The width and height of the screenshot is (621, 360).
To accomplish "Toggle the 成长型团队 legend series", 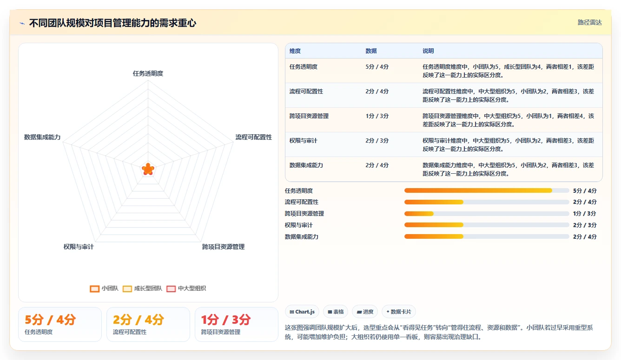I will (142, 288).
